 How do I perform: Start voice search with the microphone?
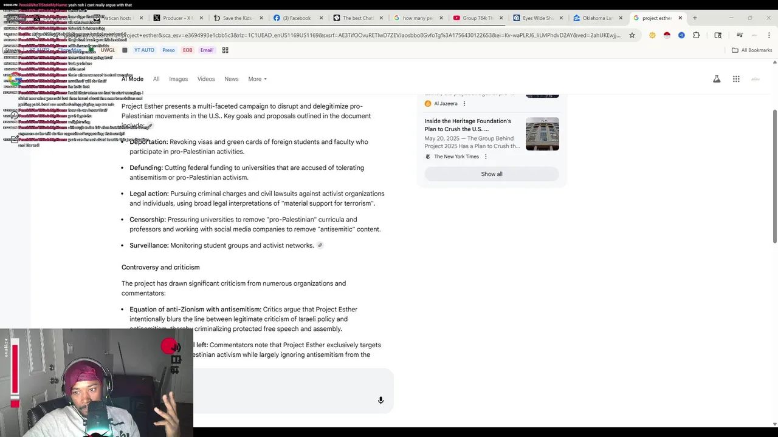coord(380,401)
